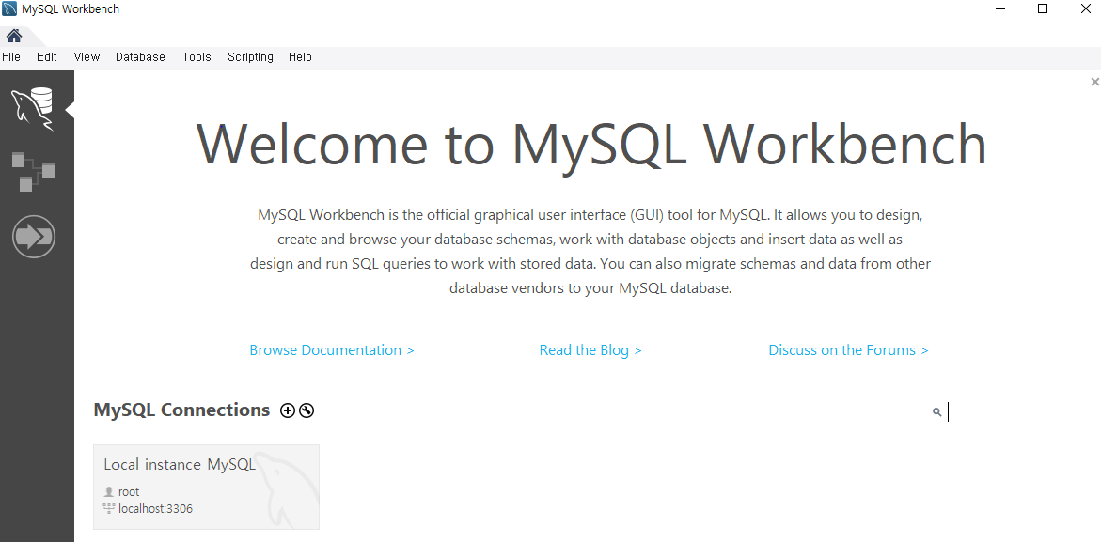Close the welcome message with the x
The image size is (1101, 542).
[x=1094, y=82]
